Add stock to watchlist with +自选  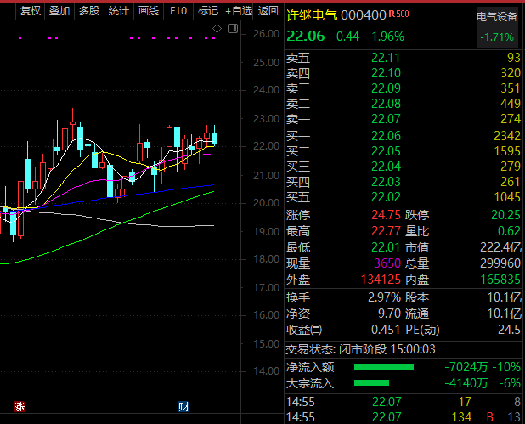[x=238, y=11]
